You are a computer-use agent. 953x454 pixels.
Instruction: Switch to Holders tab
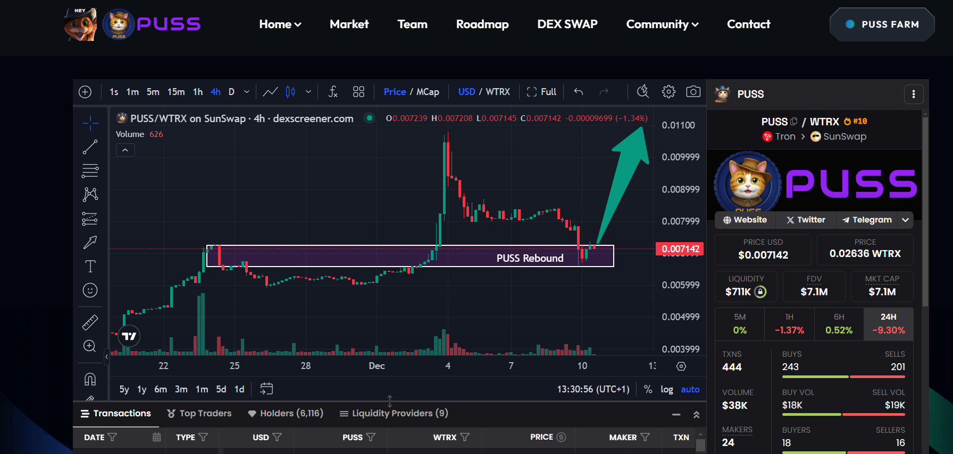pyautogui.click(x=286, y=414)
